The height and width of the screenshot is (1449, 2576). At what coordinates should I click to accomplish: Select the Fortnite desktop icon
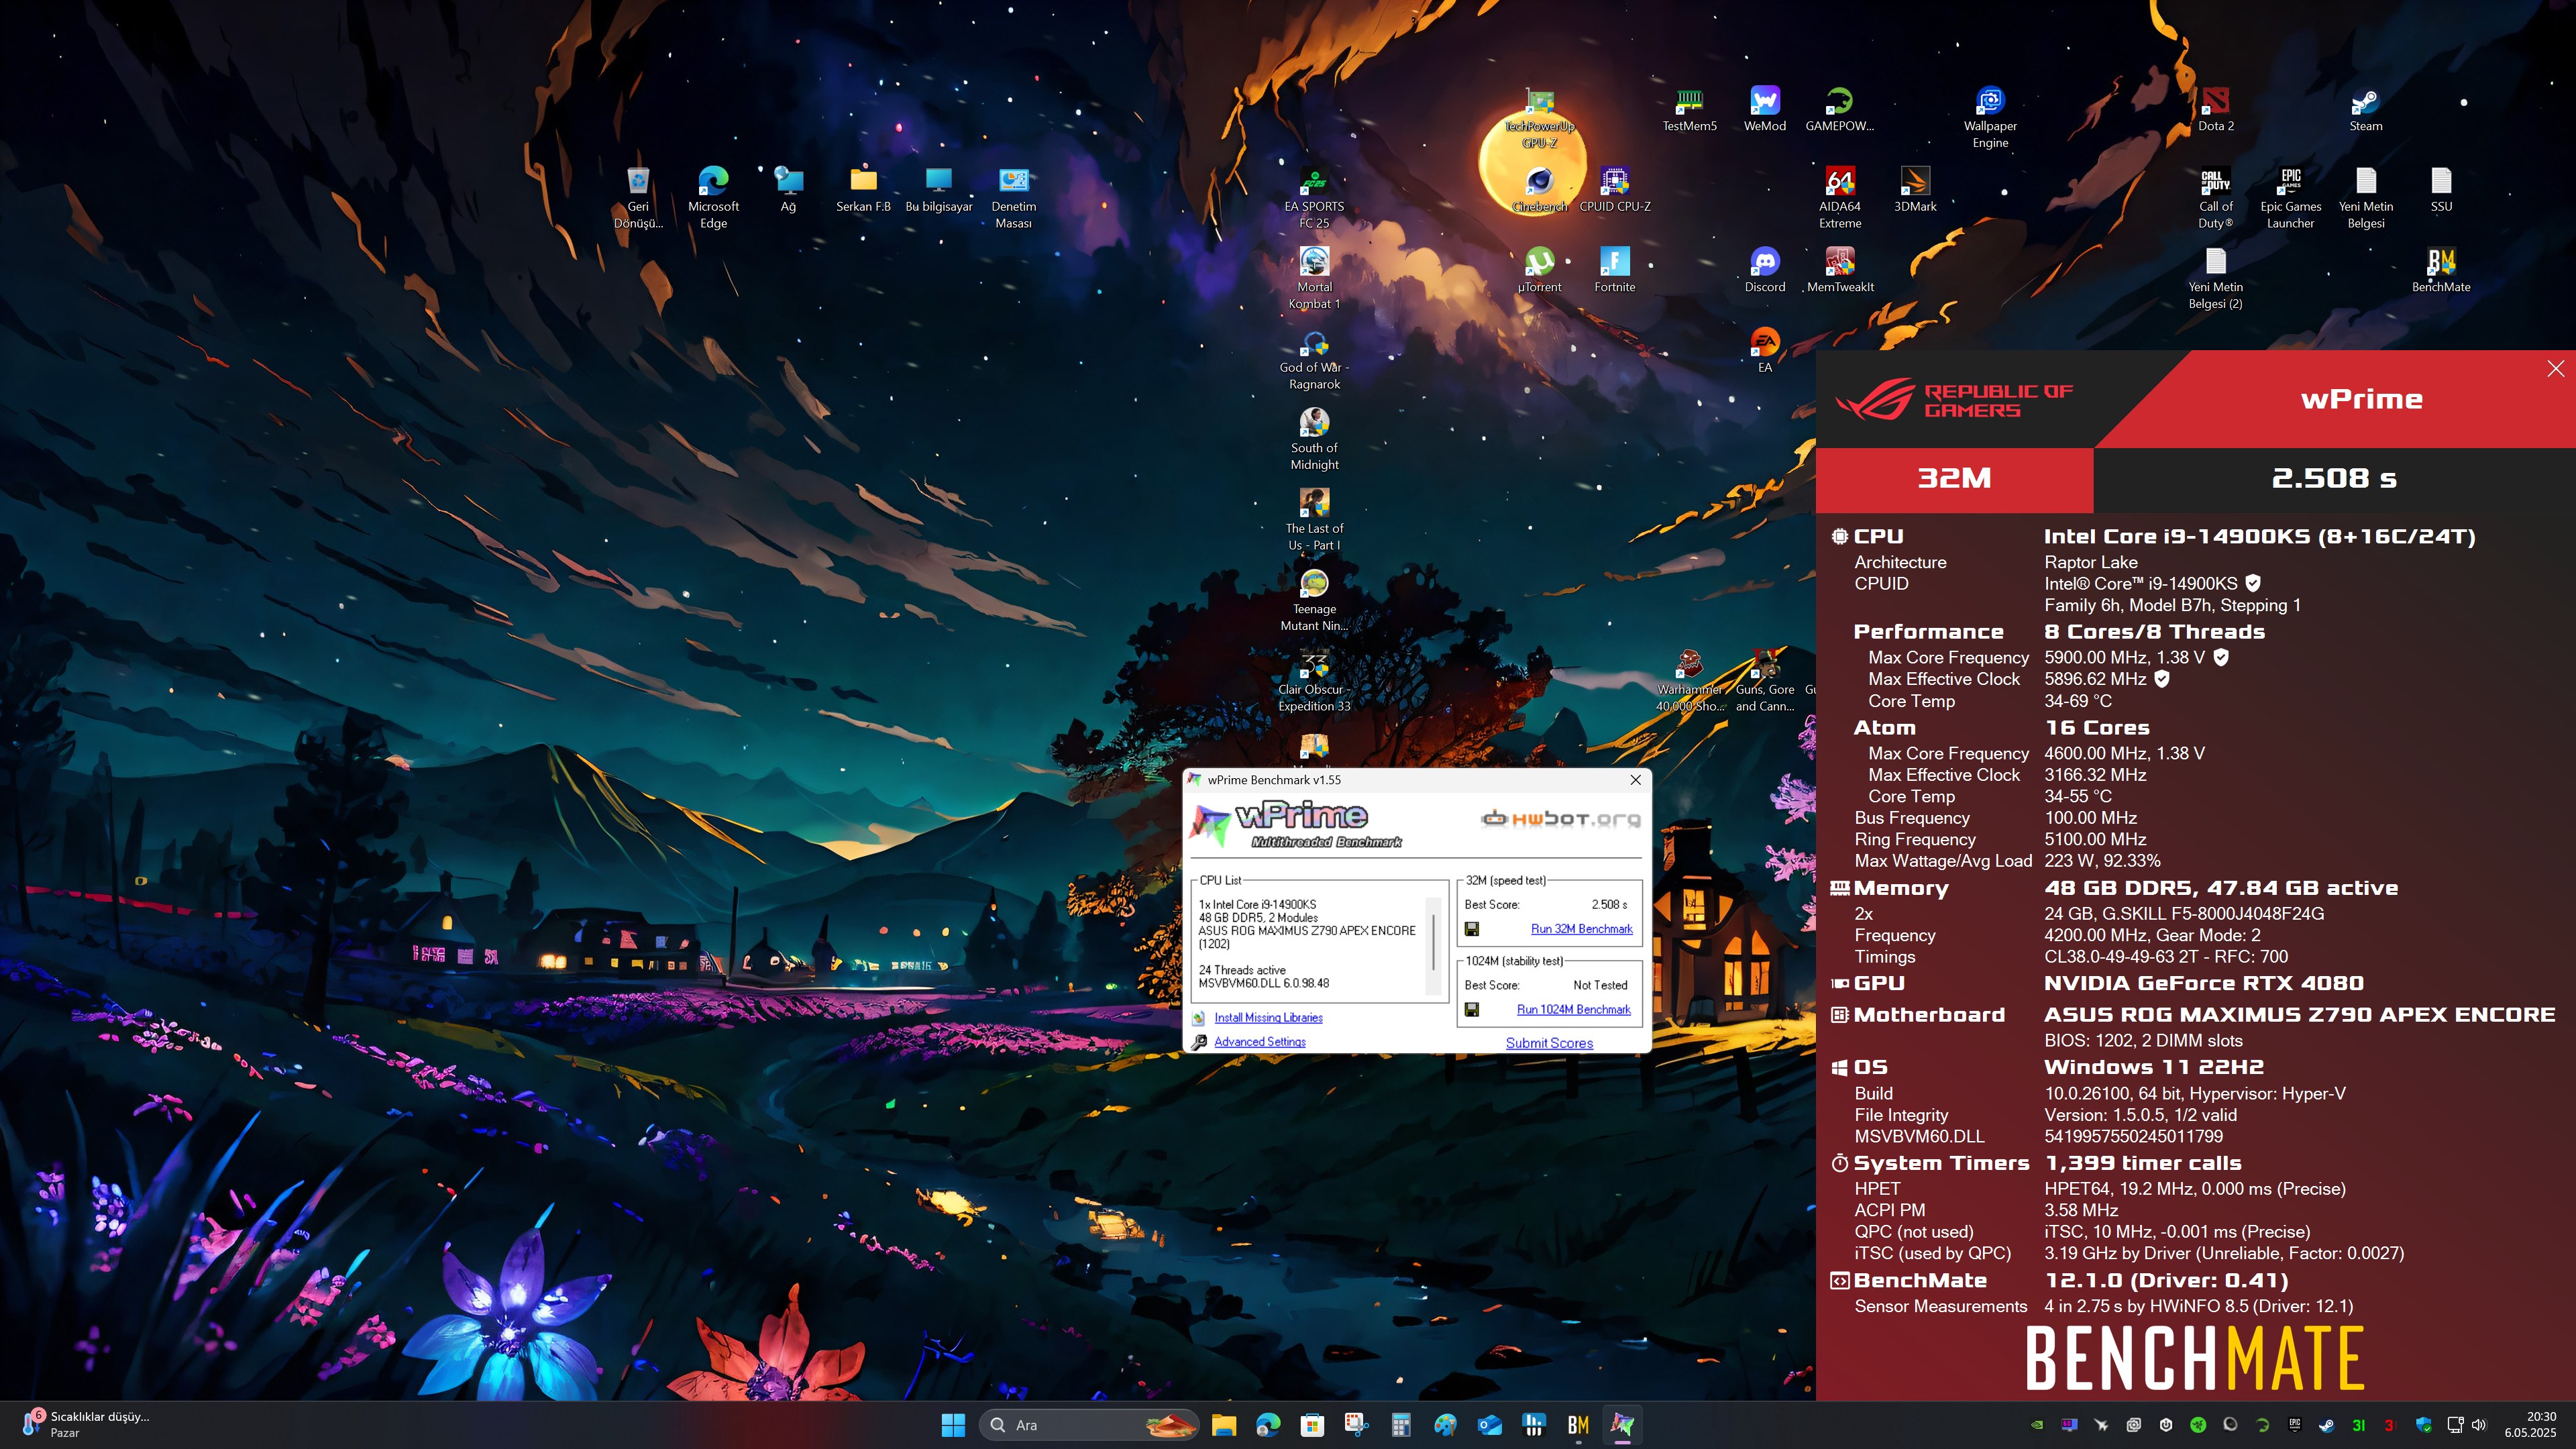click(1615, 270)
